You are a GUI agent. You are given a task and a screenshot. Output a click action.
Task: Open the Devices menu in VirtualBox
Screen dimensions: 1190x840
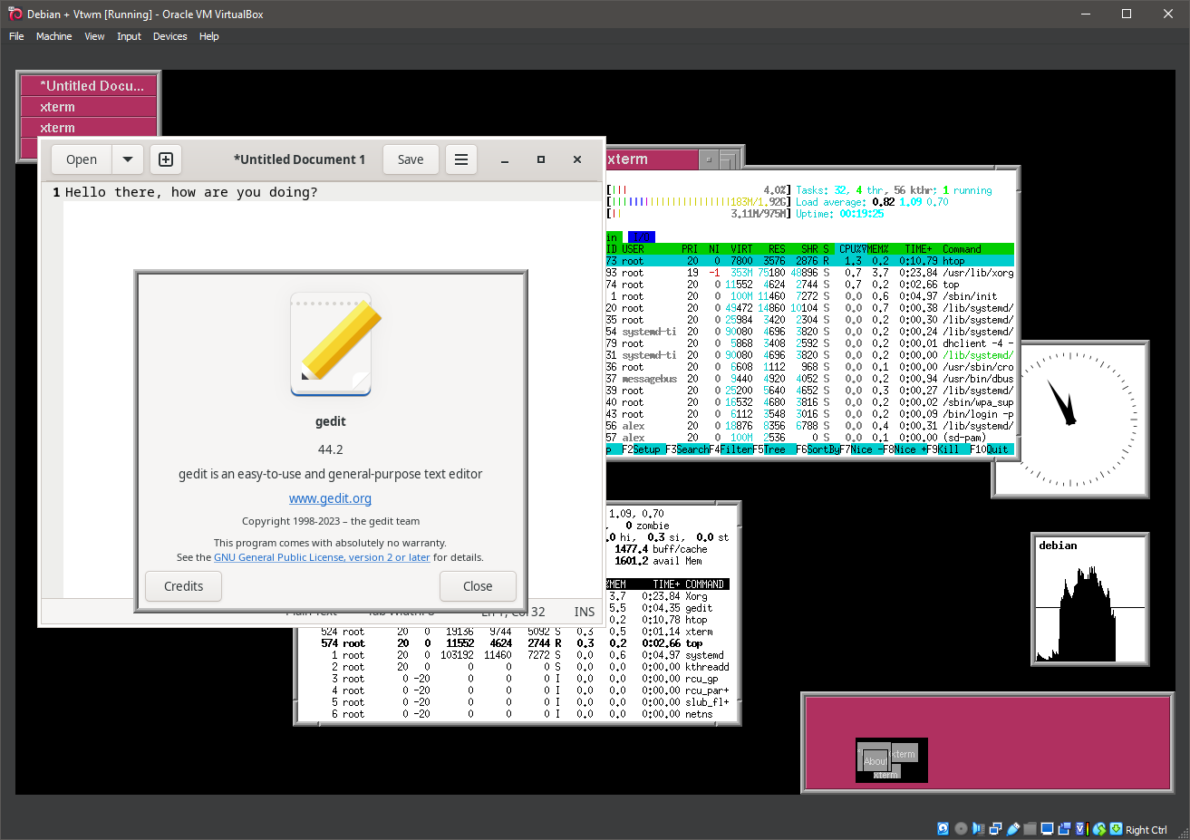coord(169,36)
